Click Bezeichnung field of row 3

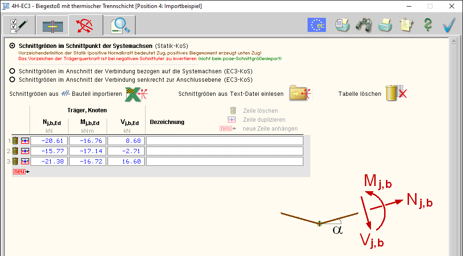point(224,161)
